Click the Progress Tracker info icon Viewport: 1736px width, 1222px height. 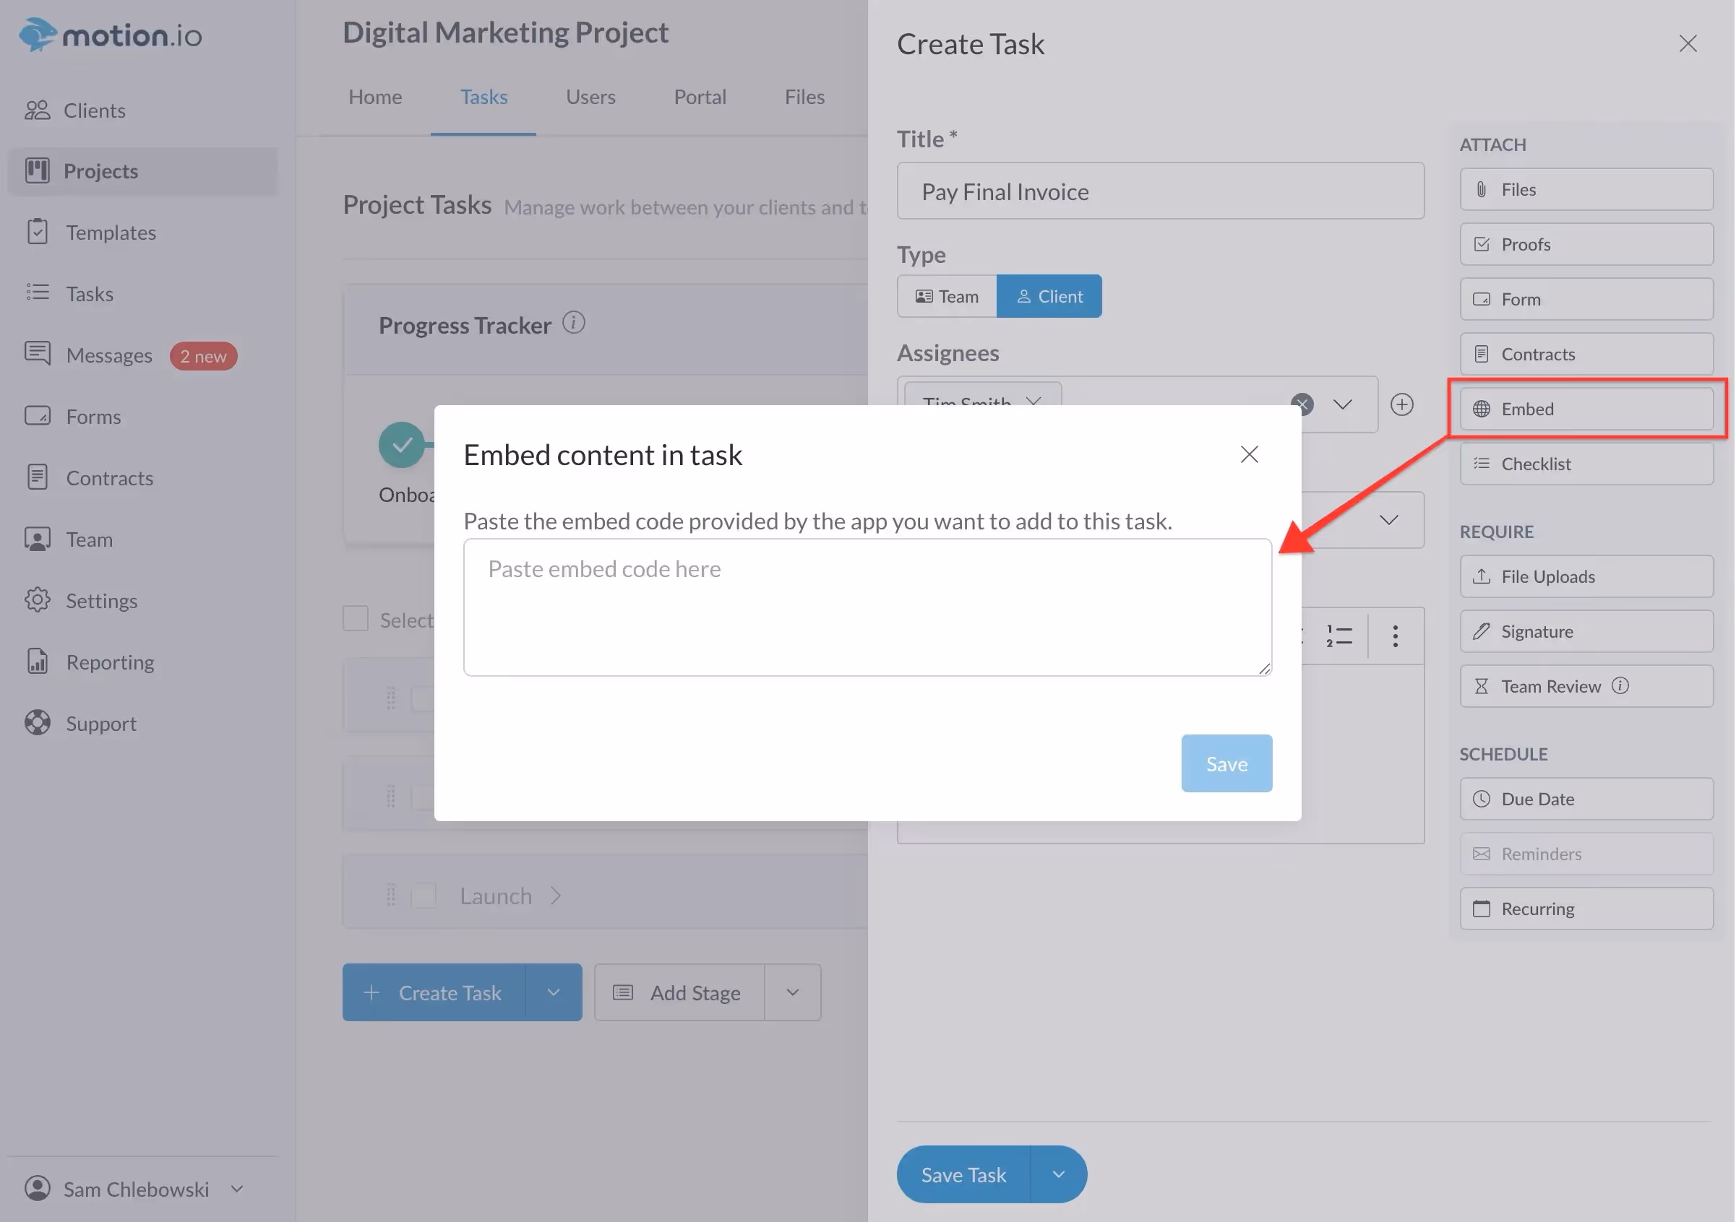(574, 324)
